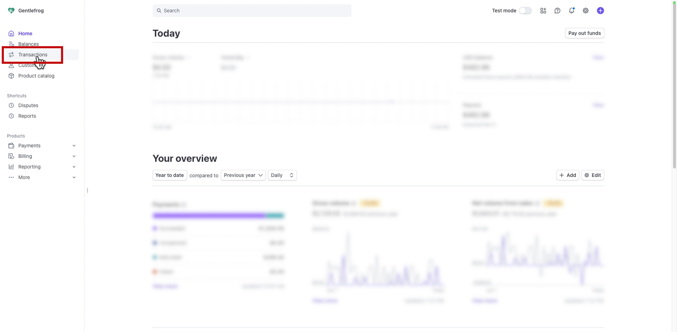Click the purple plus create icon

point(600,11)
